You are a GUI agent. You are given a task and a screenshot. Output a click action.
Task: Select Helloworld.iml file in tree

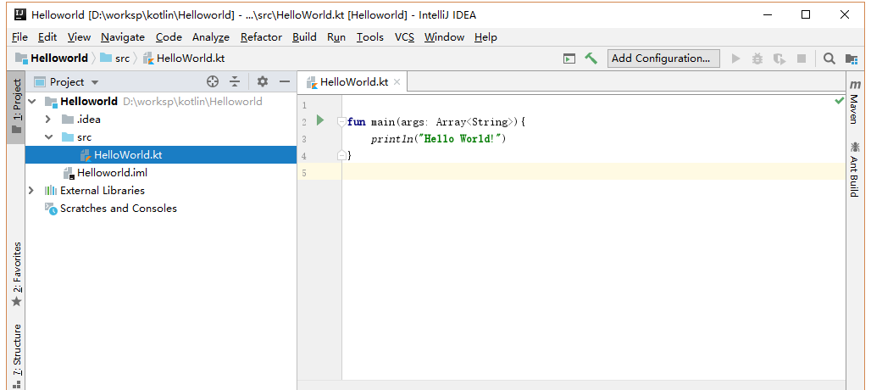point(161,173)
